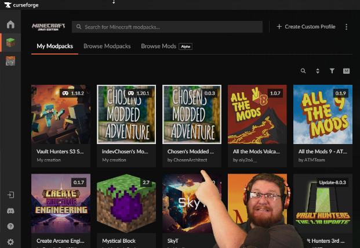The height and width of the screenshot is (248, 360).
Task: Click 'Chosen's Modded ...' title text
Action: click(191, 152)
